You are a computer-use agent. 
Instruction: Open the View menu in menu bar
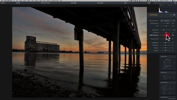point(44,1)
